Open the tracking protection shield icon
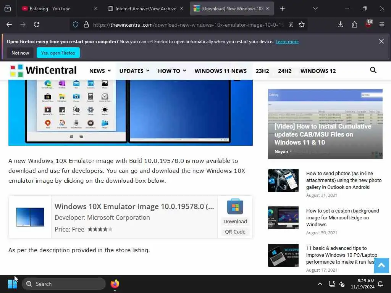This screenshot has height=293, width=391. [x=76, y=24]
